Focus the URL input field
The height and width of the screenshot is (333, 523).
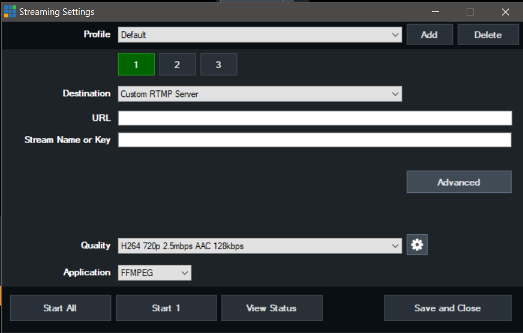pos(315,118)
